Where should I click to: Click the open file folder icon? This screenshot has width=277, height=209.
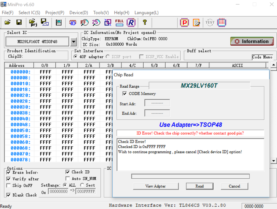coord(7,23)
